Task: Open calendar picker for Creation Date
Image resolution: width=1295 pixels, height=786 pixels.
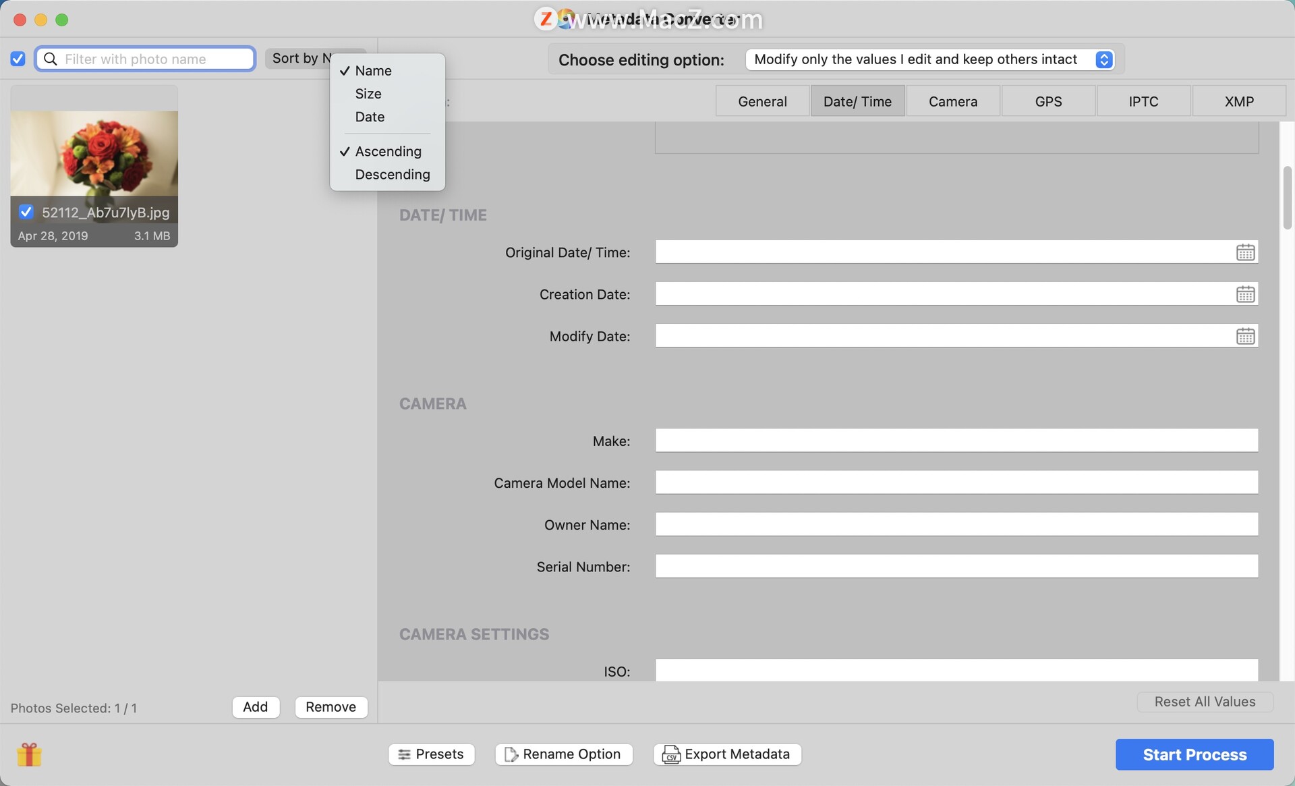Action: (x=1245, y=294)
